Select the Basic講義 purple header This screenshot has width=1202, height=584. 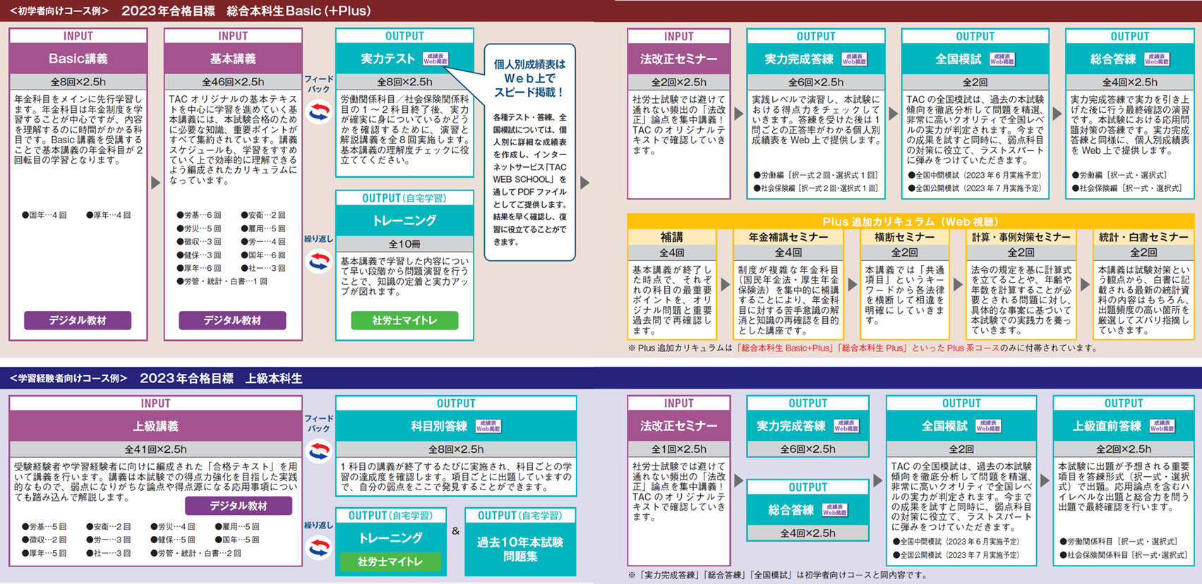click(78, 59)
